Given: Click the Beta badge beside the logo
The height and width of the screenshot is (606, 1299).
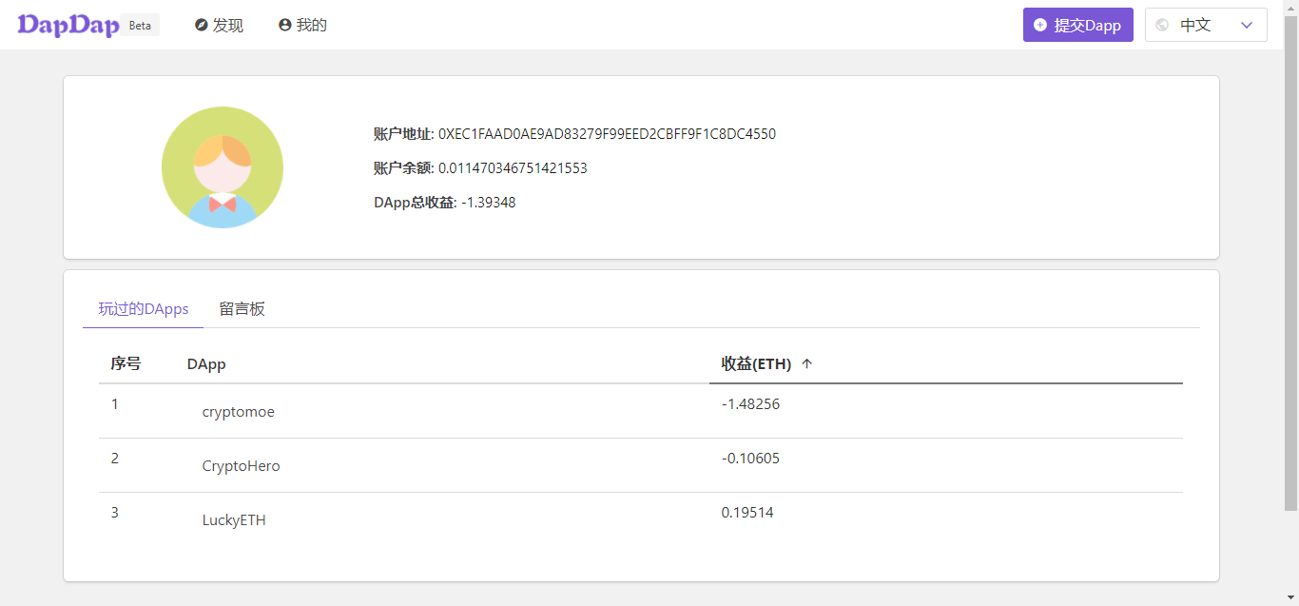Looking at the screenshot, I should (x=140, y=26).
